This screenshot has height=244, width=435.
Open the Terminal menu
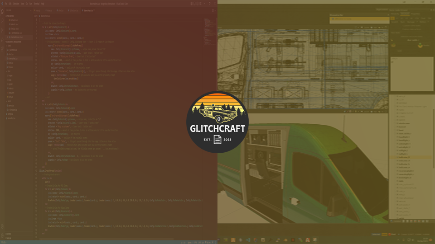click(36, 4)
